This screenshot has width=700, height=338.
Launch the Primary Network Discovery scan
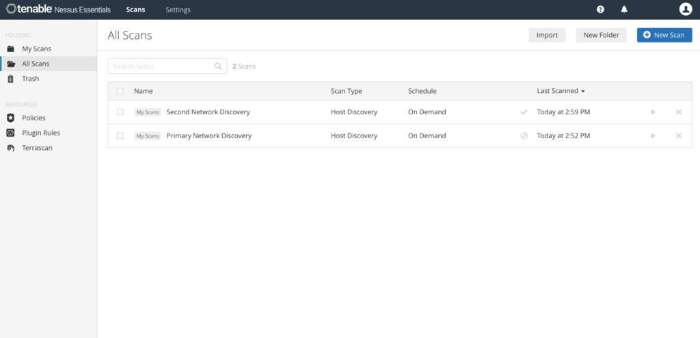pyautogui.click(x=653, y=136)
